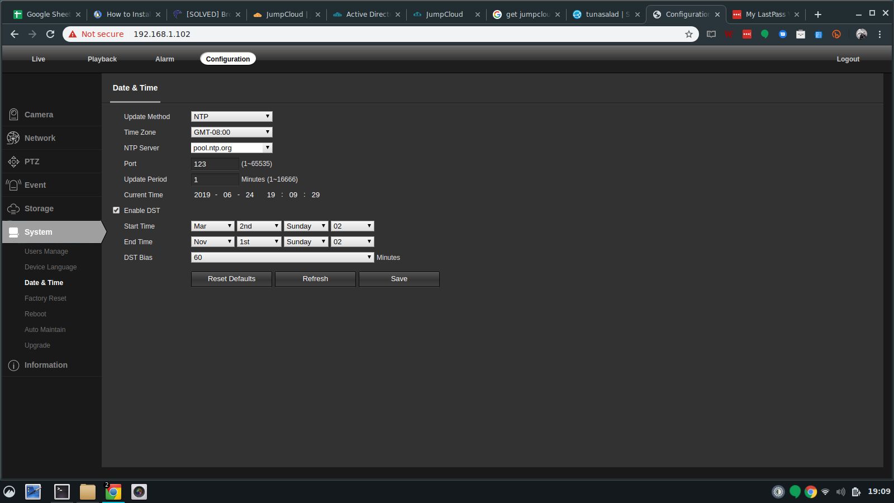Image resolution: width=894 pixels, height=503 pixels.
Task: Open the Event alarm icon section
Action: pyautogui.click(x=13, y=185)
